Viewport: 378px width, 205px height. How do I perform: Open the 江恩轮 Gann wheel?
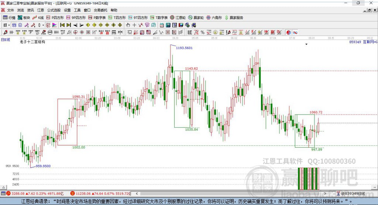178,18
